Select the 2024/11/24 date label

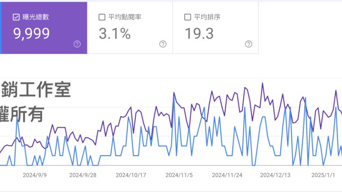[x=226, y=174]
